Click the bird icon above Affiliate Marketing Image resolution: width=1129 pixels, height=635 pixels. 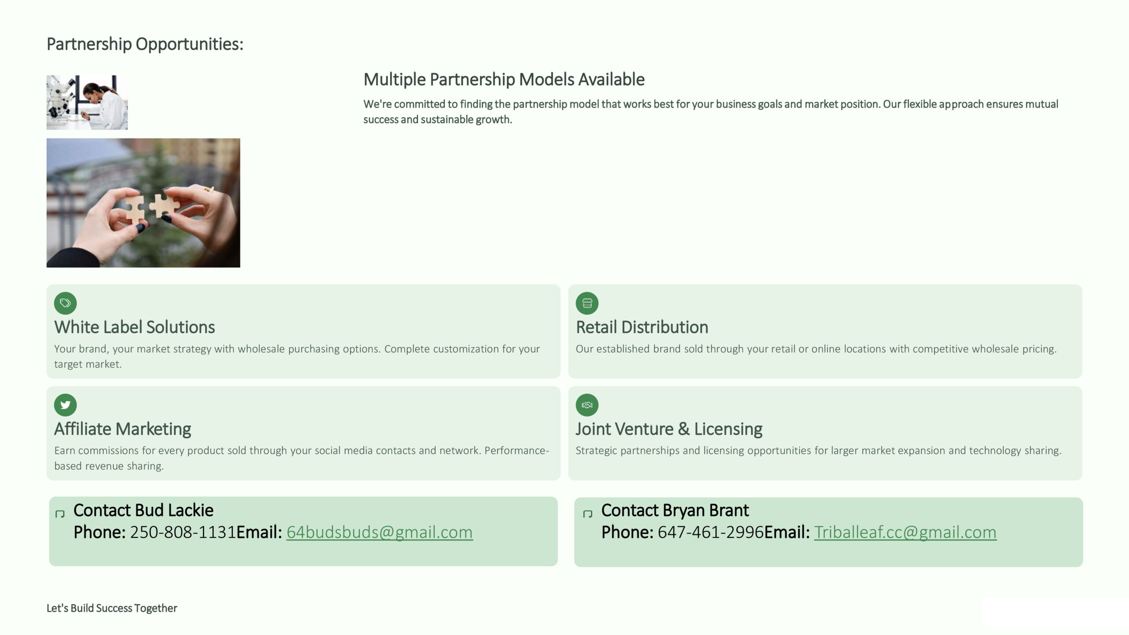click(65, 405)
